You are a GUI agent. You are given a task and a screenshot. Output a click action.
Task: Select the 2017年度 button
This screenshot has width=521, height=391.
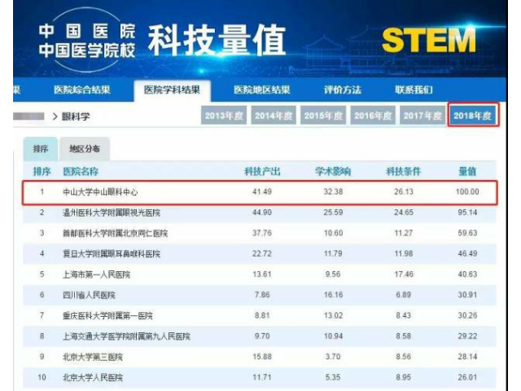point(422,116)
